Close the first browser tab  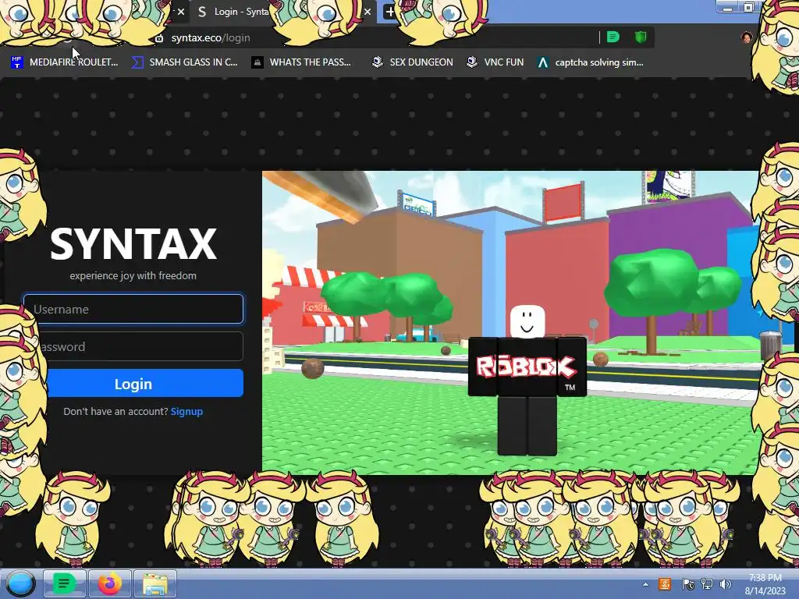180,11
